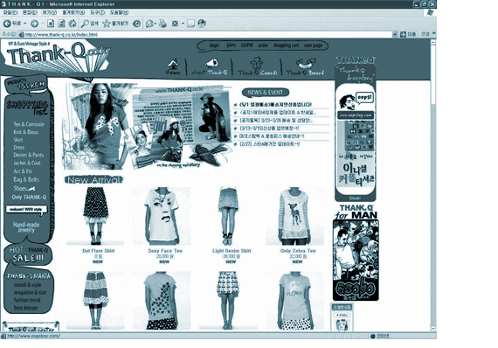The height and width of the screenshot is (348, 498).
Task: Open the 파일(F) File menu
Action: [x=10, y=12]
